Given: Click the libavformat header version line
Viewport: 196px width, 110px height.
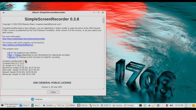Looking at the screenshot, I should click(21, 68).
